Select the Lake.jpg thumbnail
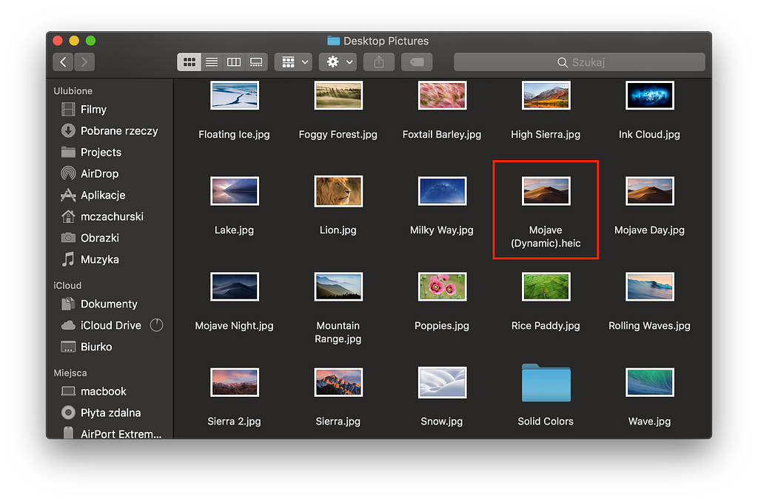This screenshot has width=758, height=500. [235, 191]
